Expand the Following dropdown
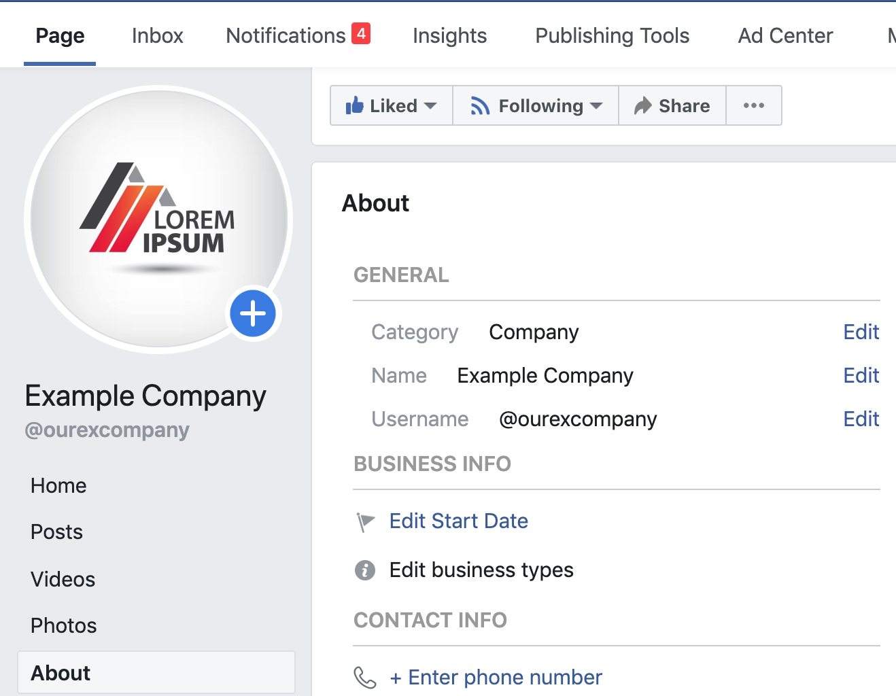Image resolution: width=896 pixels, height=696 pixels. [x=597, y=105]
